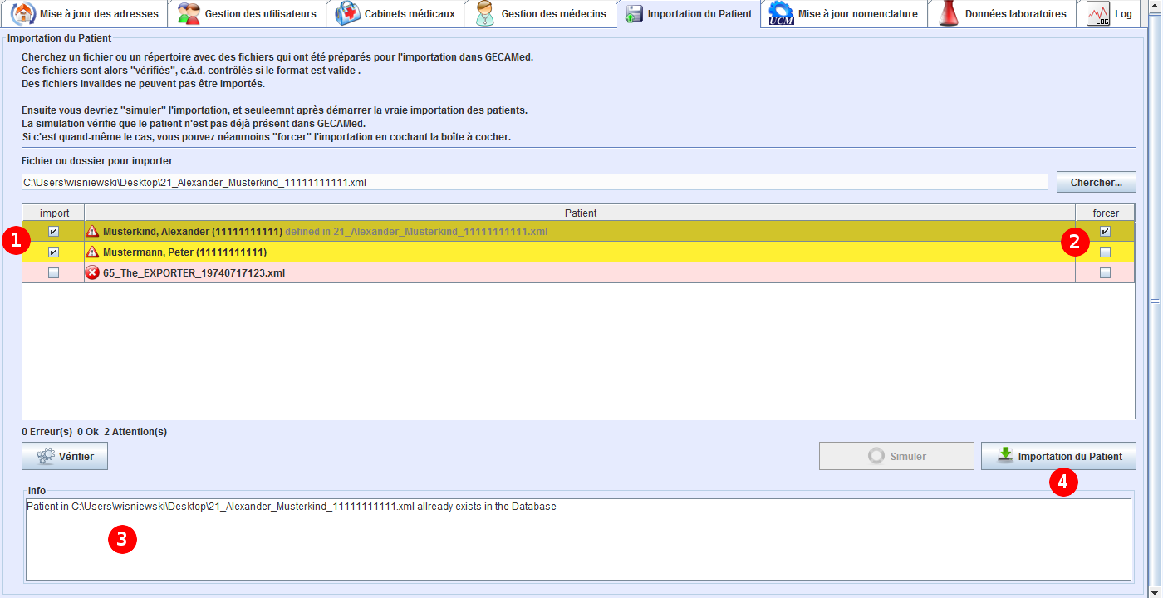Click the red flask laboratory data icon
Viewport: 1163px width, 598px height.
coord(949,14)
